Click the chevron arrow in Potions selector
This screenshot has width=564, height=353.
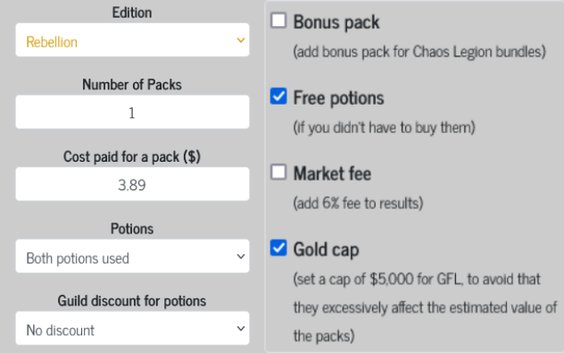241,256
